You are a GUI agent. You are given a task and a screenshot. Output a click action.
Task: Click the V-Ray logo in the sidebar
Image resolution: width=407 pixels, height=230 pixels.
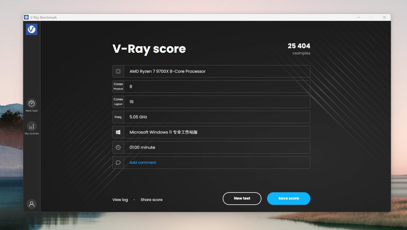32,29
